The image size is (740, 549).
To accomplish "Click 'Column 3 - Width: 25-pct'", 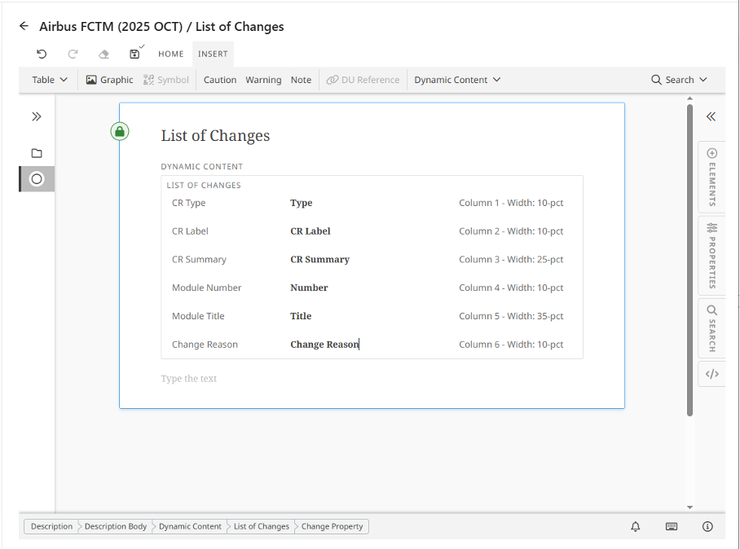I will coord(511,259).
